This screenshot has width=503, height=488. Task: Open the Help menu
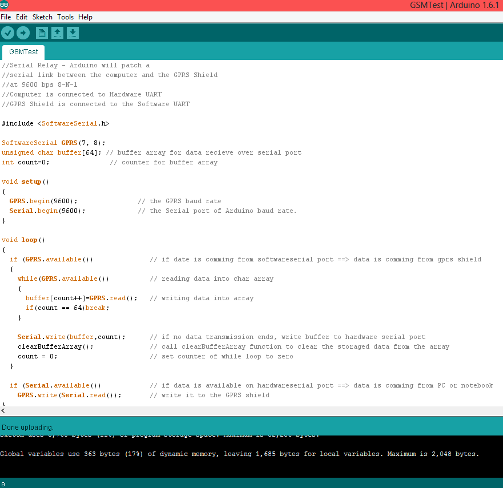85,17
